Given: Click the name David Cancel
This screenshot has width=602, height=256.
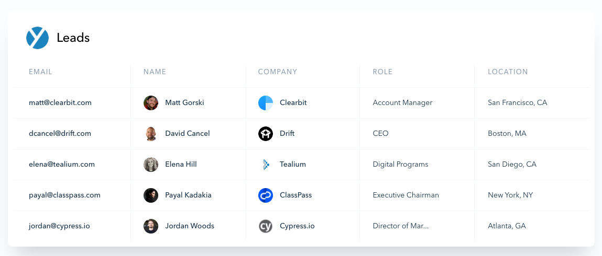Looking at the screenshot, I should pyautogui.click(x=188, y=134).
